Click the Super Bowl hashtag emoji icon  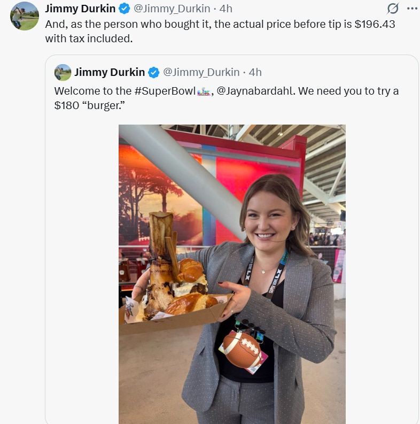click(x=204, y=91)
